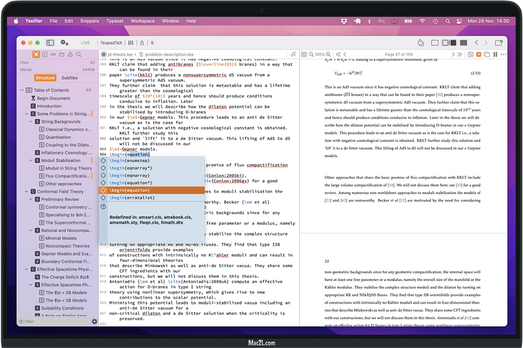Switch to the Subfiles tab
Screen dimensions: 523x348
70,78
